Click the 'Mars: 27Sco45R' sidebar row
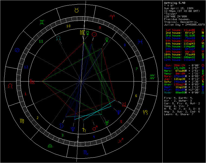This screenshot has width=206, height=163. (x=184, y=76)
